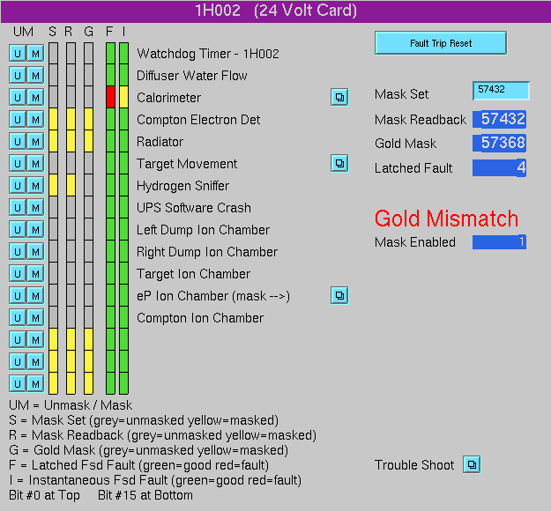Open related display for Target Movement
This screenshot has height=511, width=551.
coord(339,163)
